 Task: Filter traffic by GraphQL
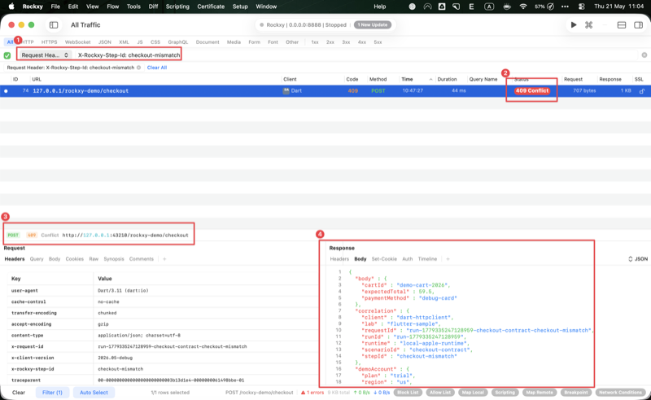(x=177, y=42)
